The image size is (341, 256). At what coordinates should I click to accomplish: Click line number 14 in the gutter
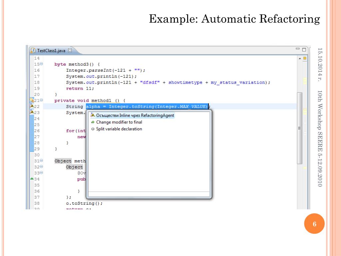point(37,58)
